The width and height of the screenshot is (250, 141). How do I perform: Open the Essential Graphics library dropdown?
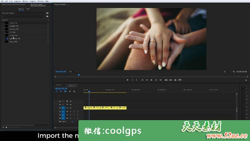(x=23, y=13)
